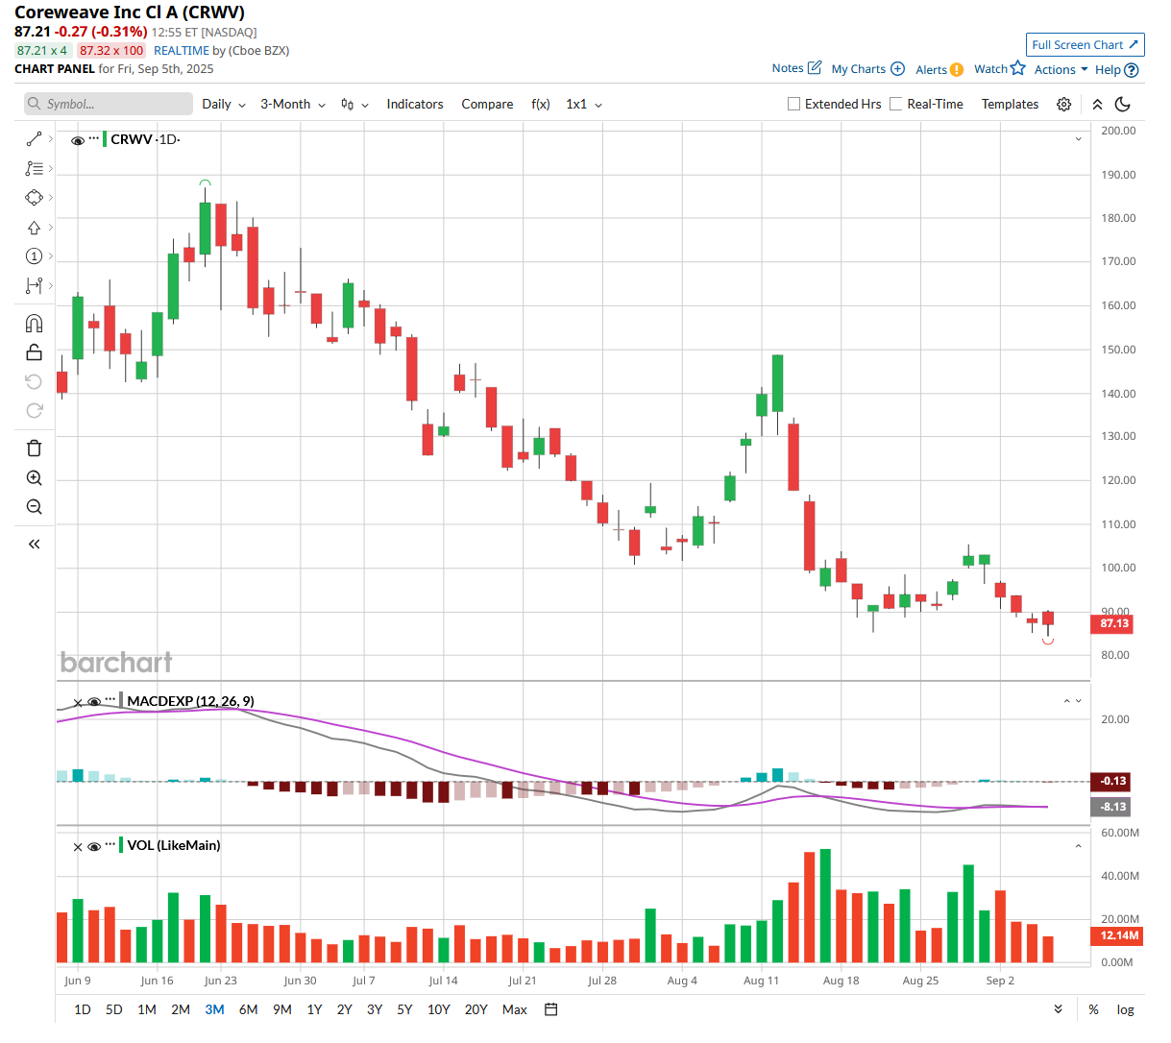
Task: Click the green CRWV series color bar
Action: coord(105,139)
